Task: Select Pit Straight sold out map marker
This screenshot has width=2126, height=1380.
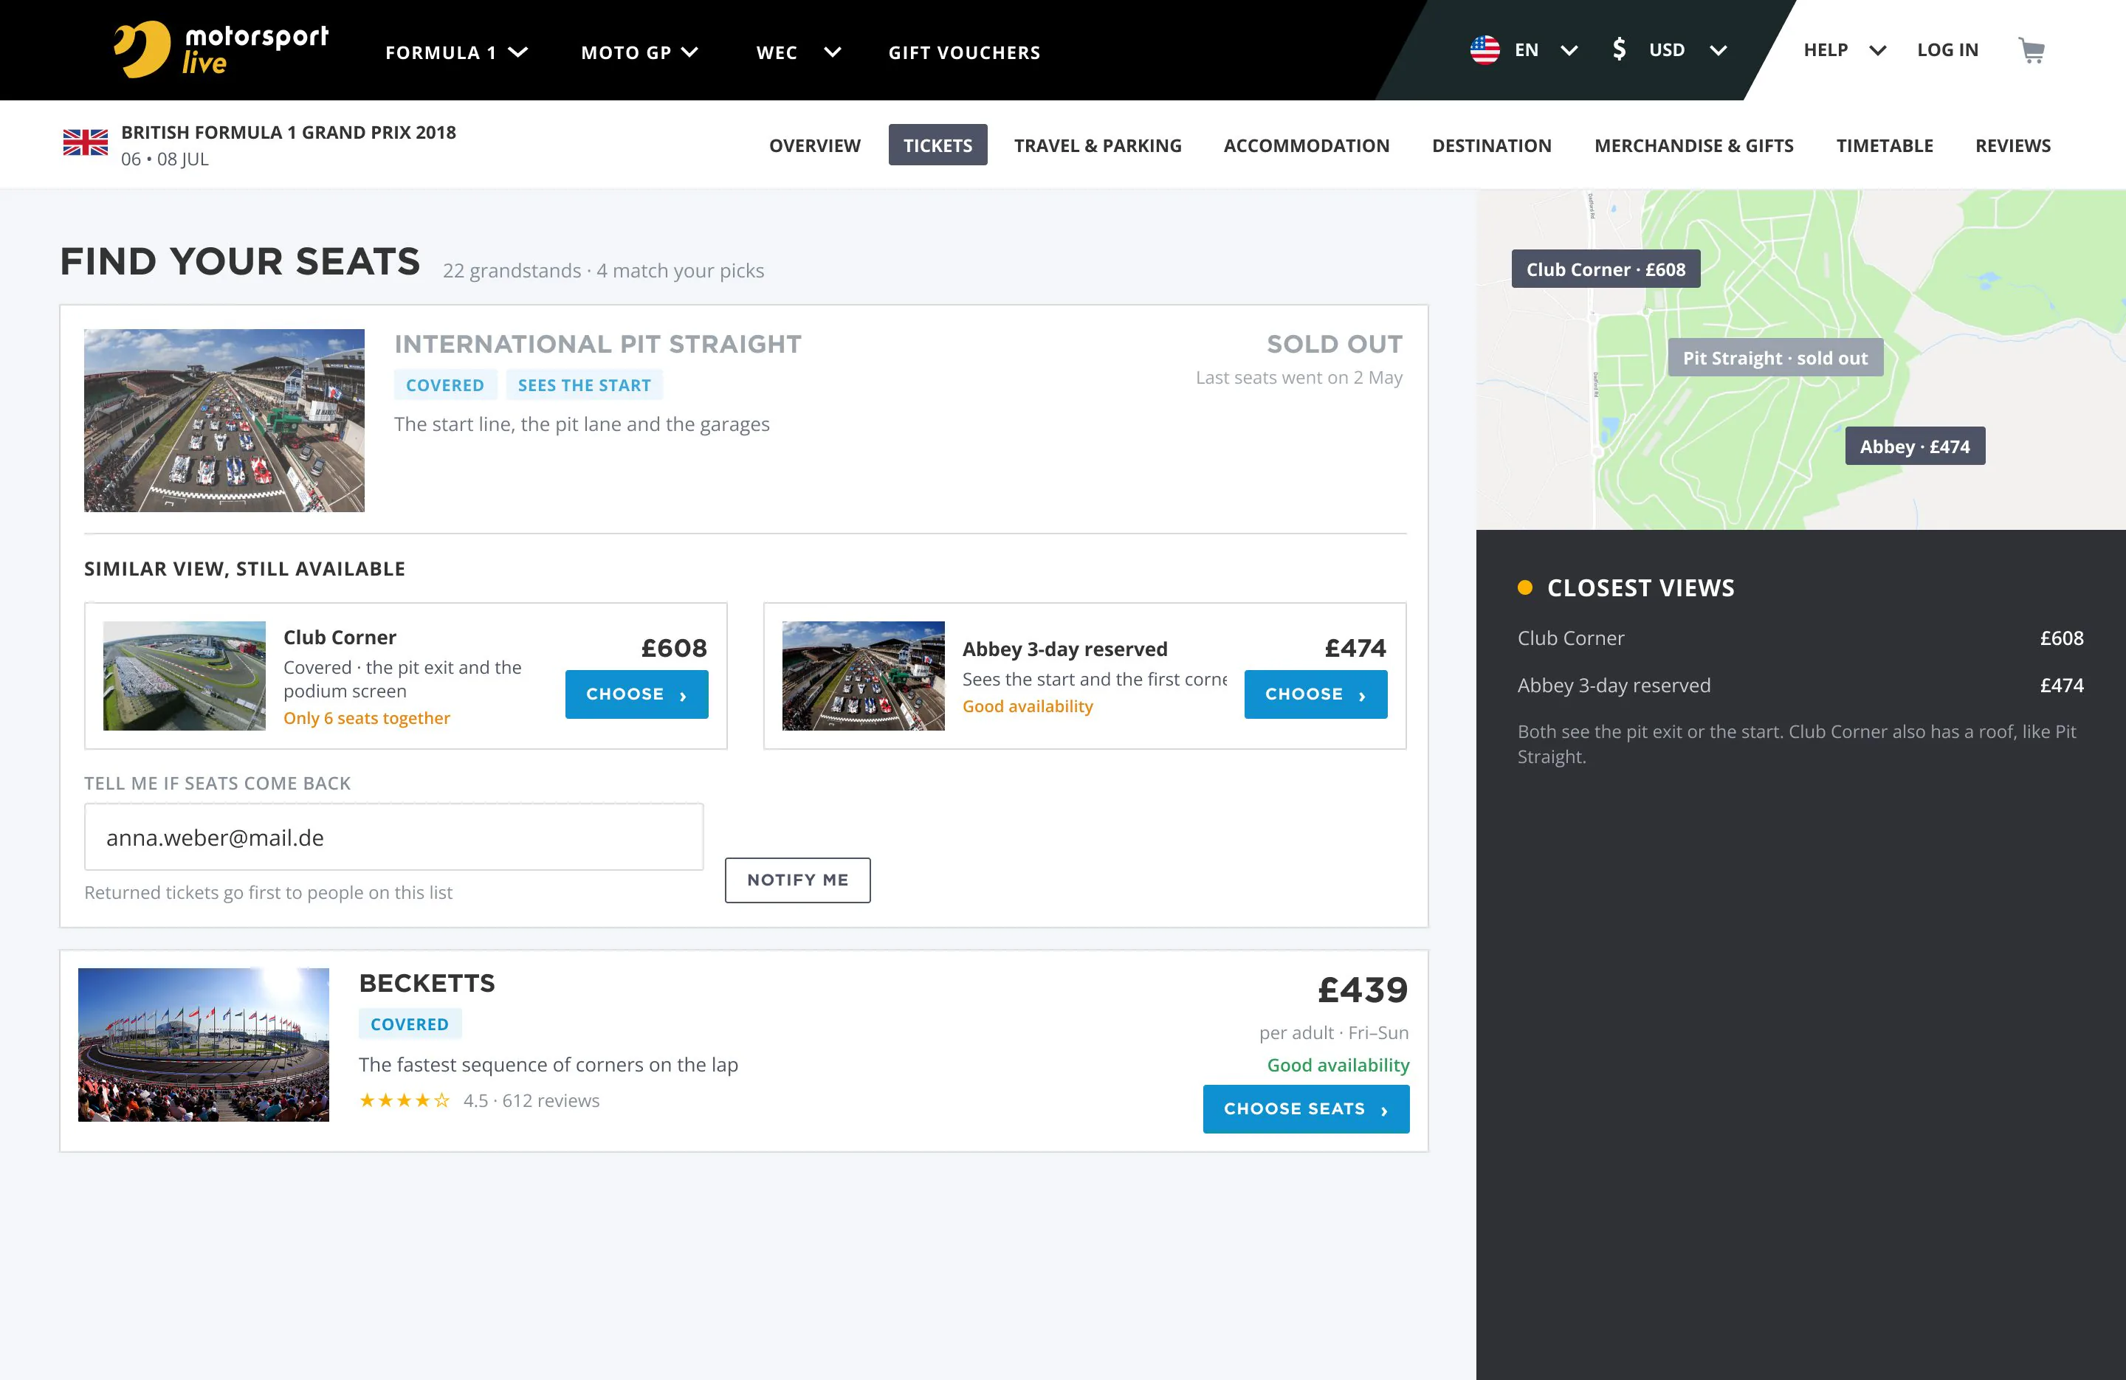Action: [1775, 357]
